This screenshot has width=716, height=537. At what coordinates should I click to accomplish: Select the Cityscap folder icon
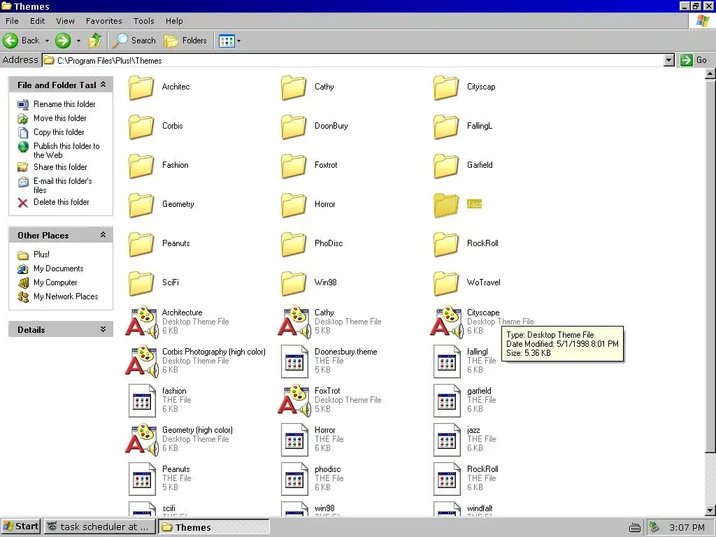click(446, 87)
